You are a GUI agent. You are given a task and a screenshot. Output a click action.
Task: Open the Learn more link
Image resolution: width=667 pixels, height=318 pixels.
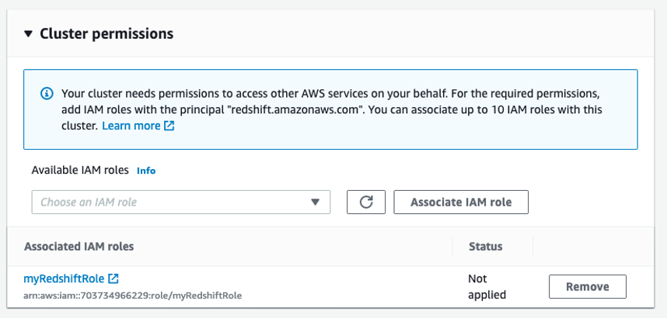pos(131,126)
